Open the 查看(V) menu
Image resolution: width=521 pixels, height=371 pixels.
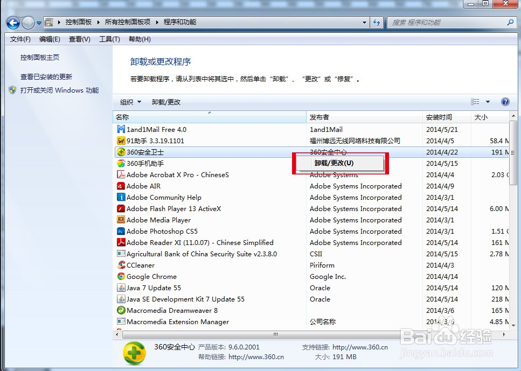(x=79, y=39)
